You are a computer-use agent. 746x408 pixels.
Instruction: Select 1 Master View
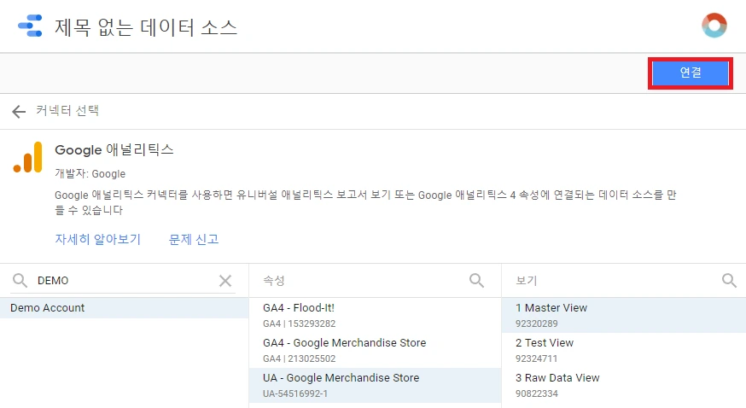624,315
